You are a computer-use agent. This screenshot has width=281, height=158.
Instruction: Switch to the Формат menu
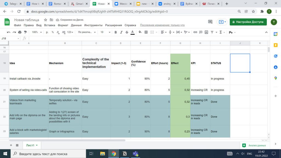[x=63, y=25]
